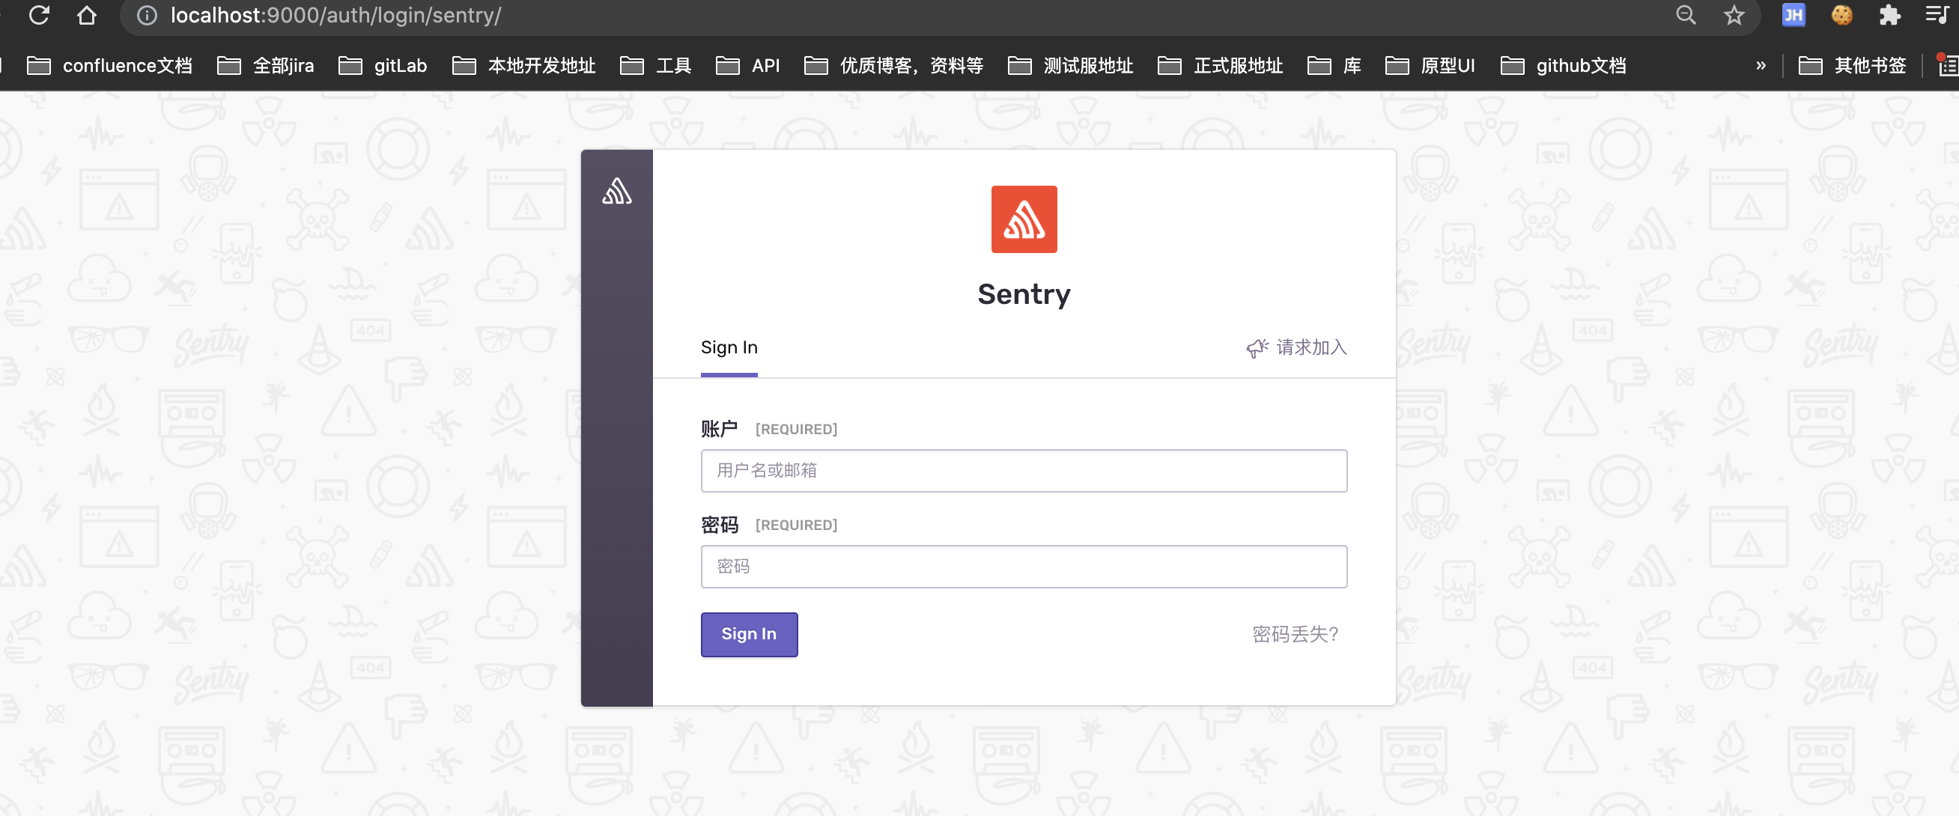Open the confluence文档 bookmark folder
The height and width of the screenshot is (816, 1959).
point(109,66)
